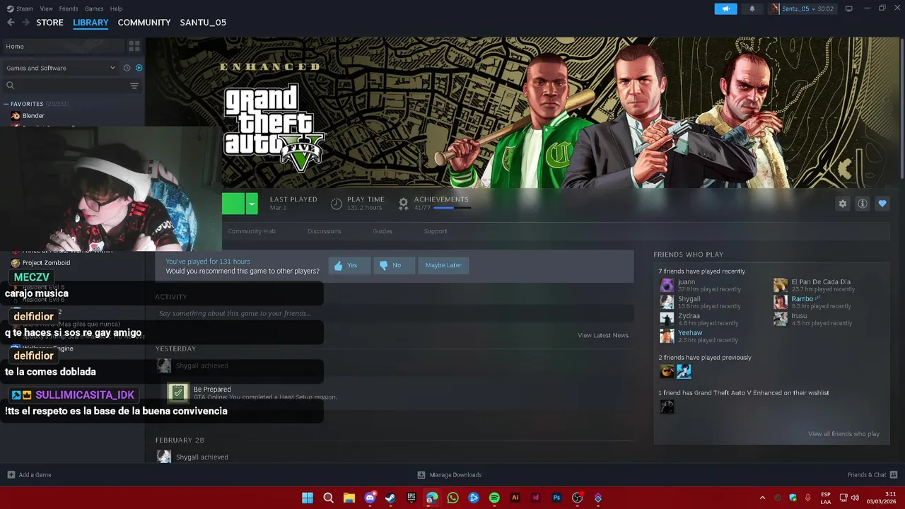905x509 pixels.
Task: Open the Friends menu
Action: click(x=69, y=8)
